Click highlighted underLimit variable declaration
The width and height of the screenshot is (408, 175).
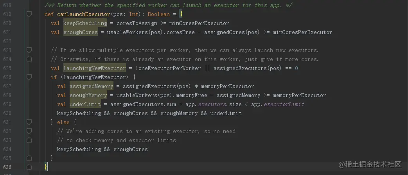[85, 104]
